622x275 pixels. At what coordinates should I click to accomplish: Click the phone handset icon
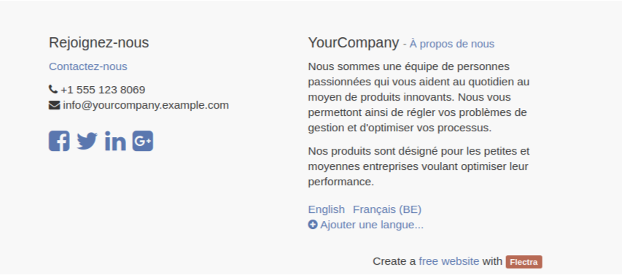[53, 89]
